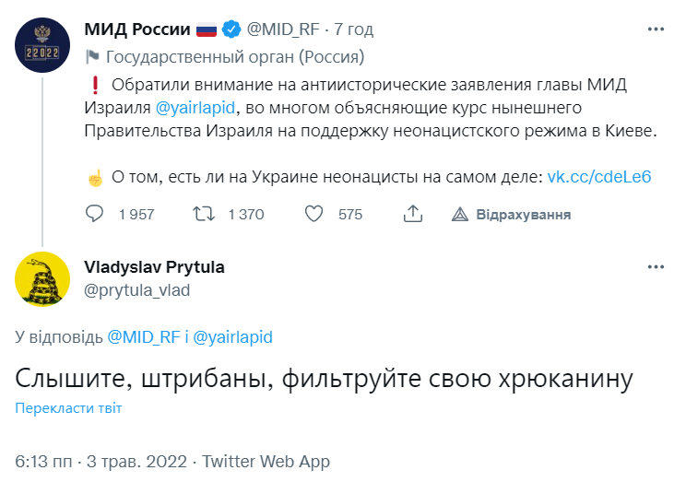Click Vladyslav Prytula's yellow avatar
Screen dimensions: 686x482
pyautogui.click(x=41, y=278)
